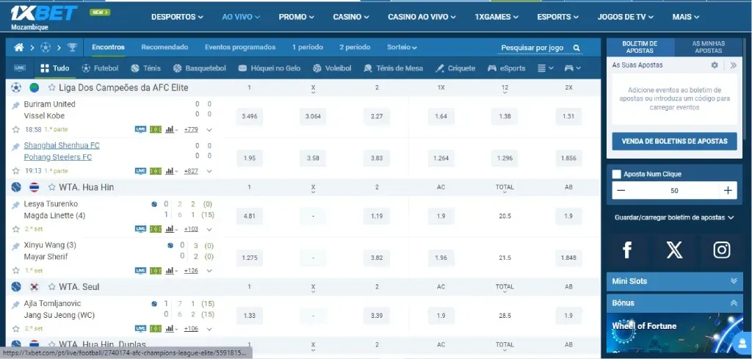The width and height of the screenshot is (752, 359).
Task: Star the Buriram United vs Vissel Kobe match
Action: [16, 129]
